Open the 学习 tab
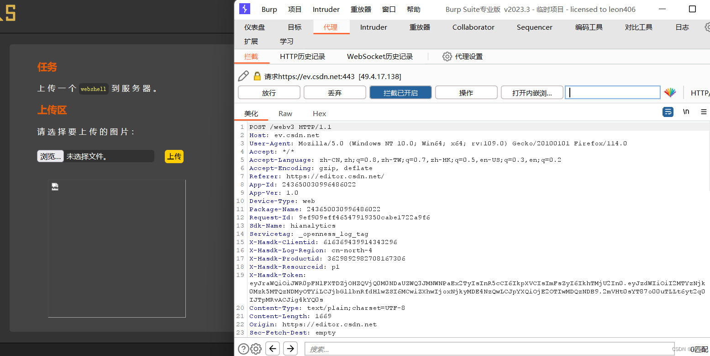710x356 pixels. 287,41
